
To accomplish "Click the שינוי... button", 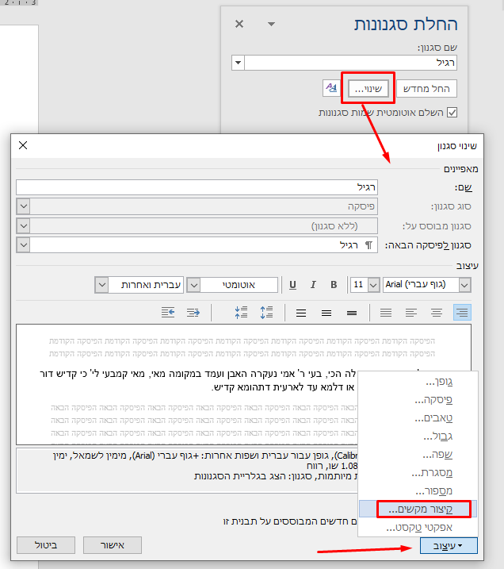I will pyautogui.click(x=368, y=89).
